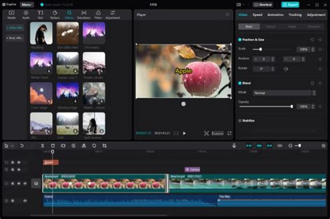
Task: Select the Chromatic effect thumbnail
Action: click(x=94, y=33)
